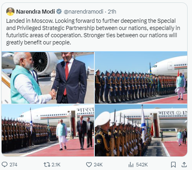This screenshot has width=192, height=170.
Task: Like the tweet with heart icon
Action: [x=89, y=165]
